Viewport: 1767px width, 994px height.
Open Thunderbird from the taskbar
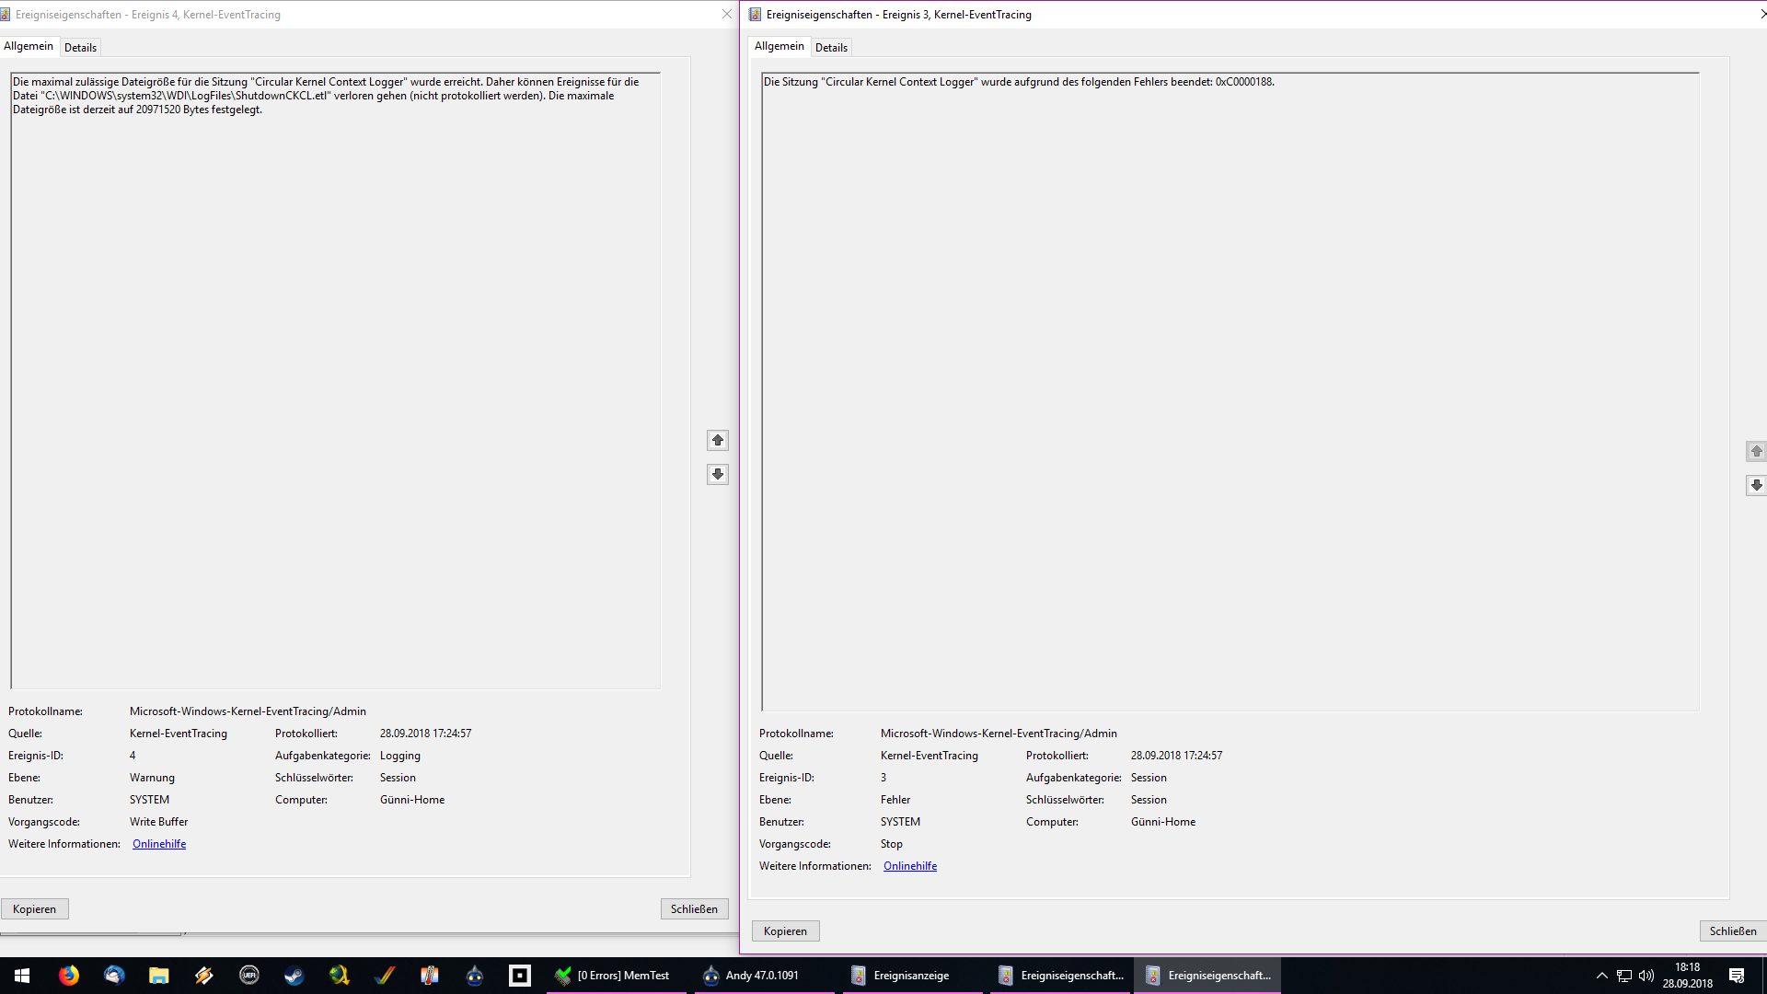coord(114,976)
